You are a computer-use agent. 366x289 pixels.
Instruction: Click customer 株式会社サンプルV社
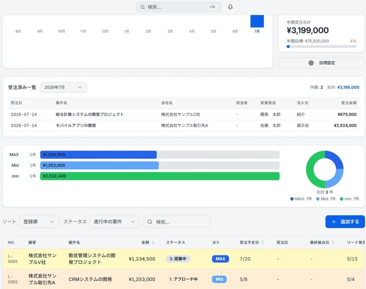point(43,259)
